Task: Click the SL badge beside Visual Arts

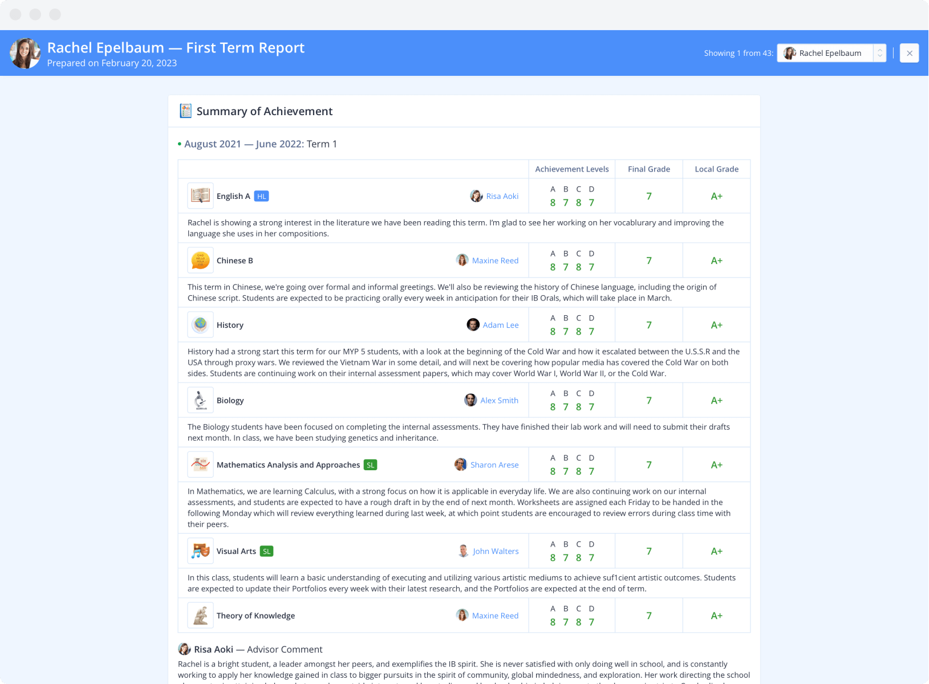Action: click(x=266, y=551)
